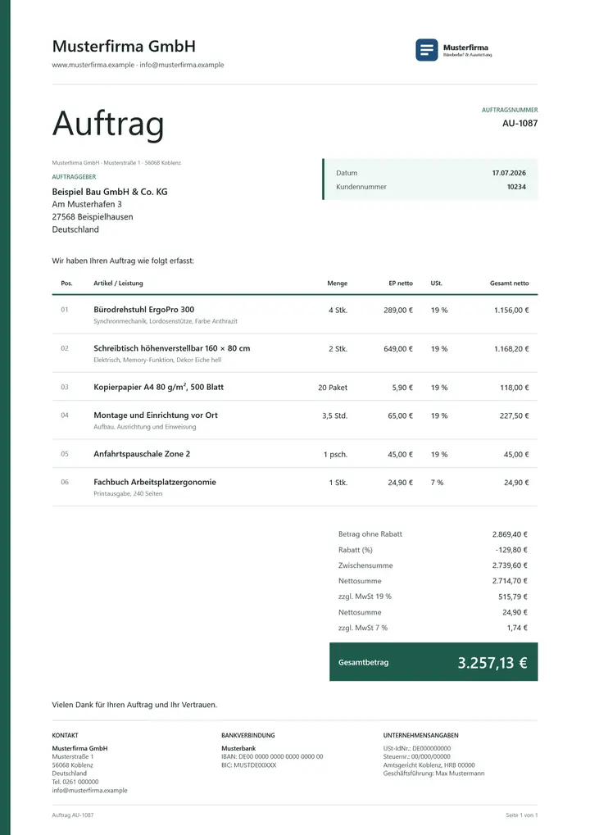Click total amount 3.257,13 €
The image size is (590, 835).
tap(492, 662)
